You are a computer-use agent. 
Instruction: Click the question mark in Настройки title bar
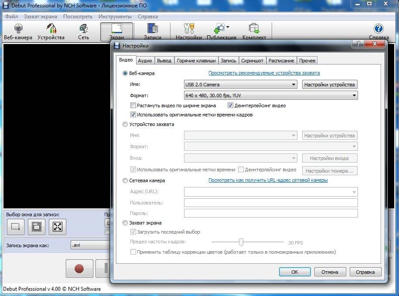pos(358,44)
